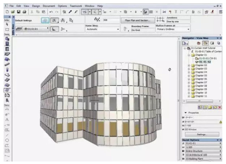Select the Roof tool in the Toolbox
The width and height of the screenshot is (226, 164).
[x=7, y=59]
